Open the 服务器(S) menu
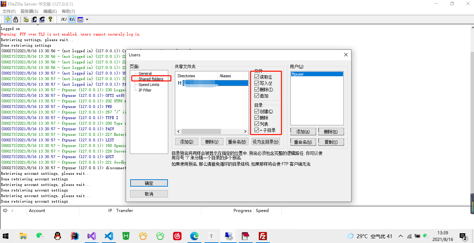The height and width of the screenshot is (243, 474). coord(29,11)
